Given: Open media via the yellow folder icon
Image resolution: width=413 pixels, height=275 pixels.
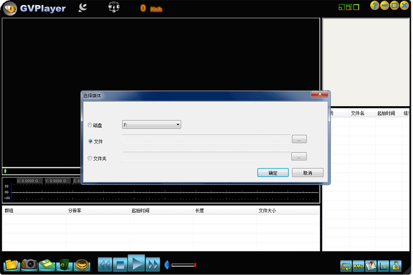Looking at the screenshot, I should pos(11,265).
